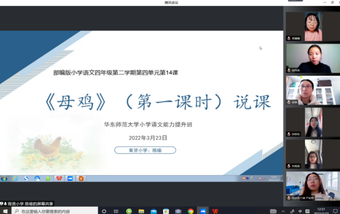
Task: Click the taskbar search input box
Action: (54, 211)
